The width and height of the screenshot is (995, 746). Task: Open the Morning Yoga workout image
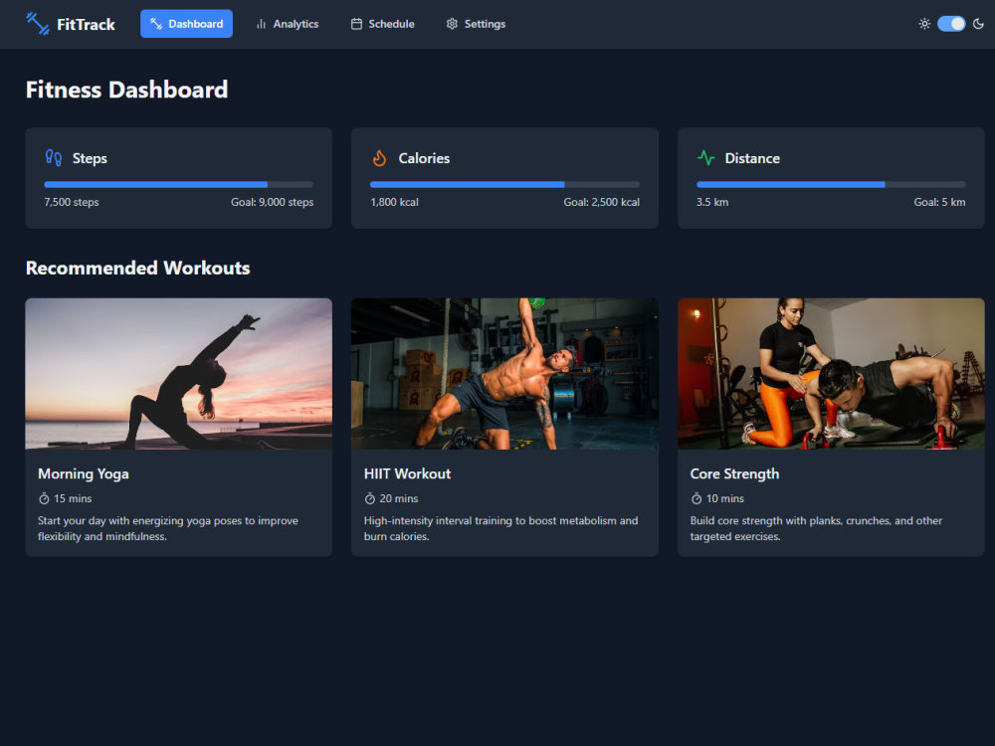click(179, 374)
